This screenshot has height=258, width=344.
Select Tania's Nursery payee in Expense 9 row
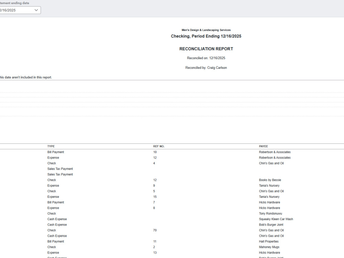[x=269, y=186]
